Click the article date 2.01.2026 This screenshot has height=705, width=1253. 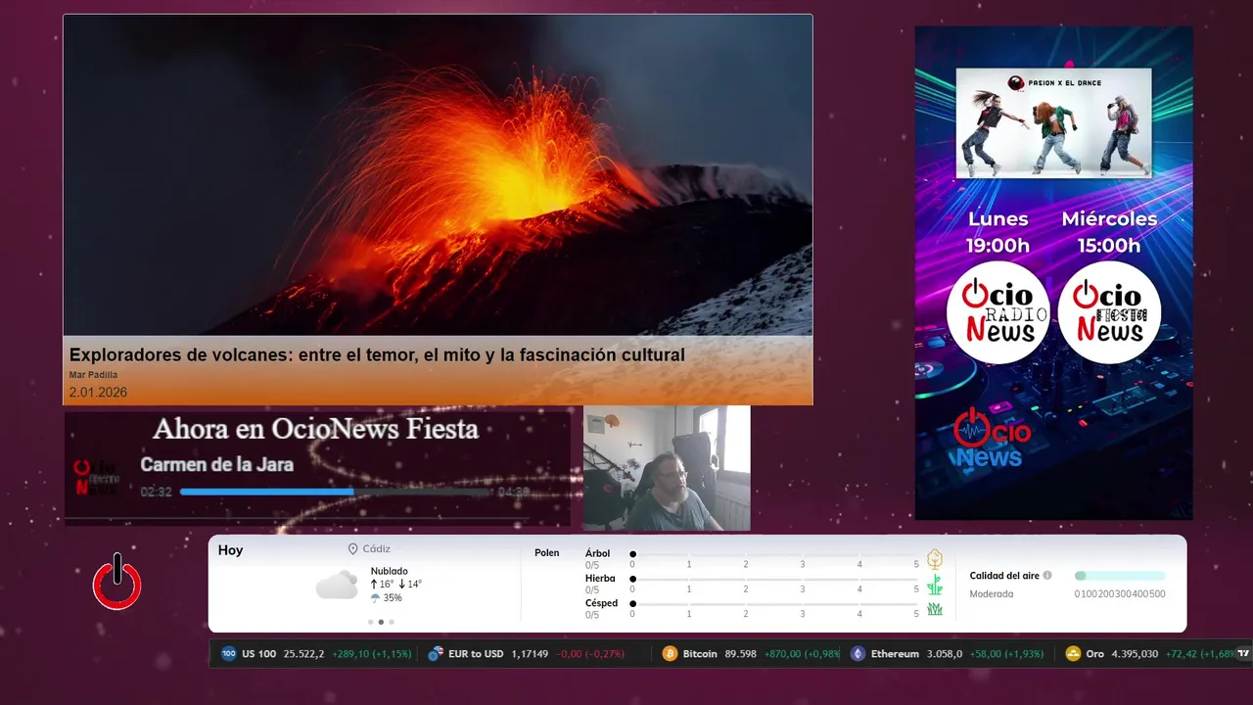[x=98, y=393]
